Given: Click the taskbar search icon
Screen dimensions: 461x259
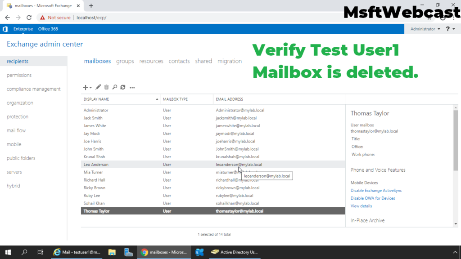Looking at the screenshot, I should [24, 252].
